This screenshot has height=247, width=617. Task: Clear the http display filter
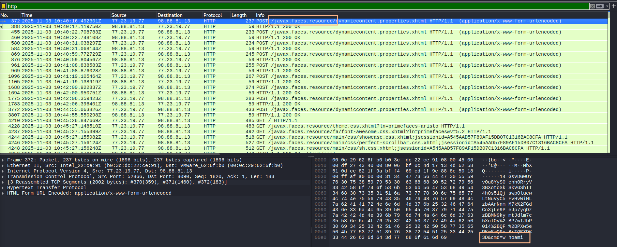pos(593,6)
